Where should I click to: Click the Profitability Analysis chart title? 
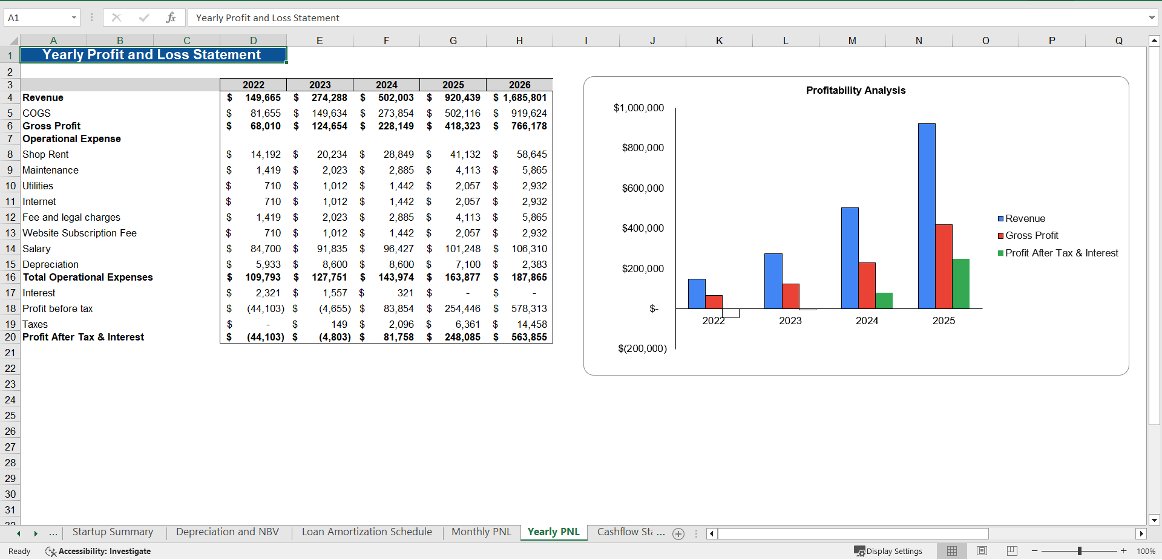855,90
